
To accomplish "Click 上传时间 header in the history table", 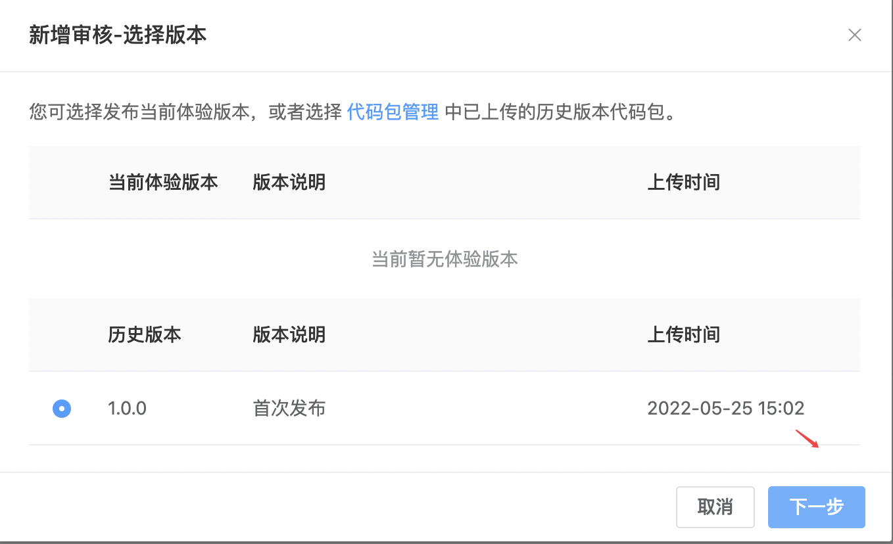I will (x=684, y=334).
